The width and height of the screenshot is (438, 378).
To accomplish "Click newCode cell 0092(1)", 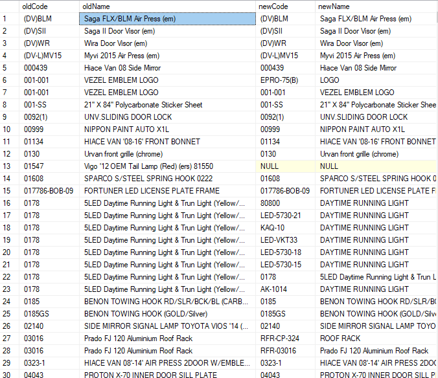I will click(285, 117).
